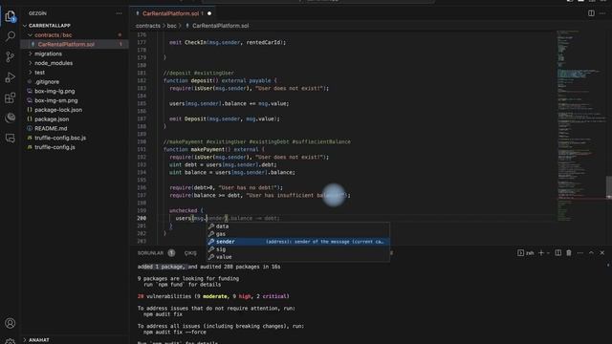
Task: Click the 'unchecked {' code line
Action: point(186,210)
